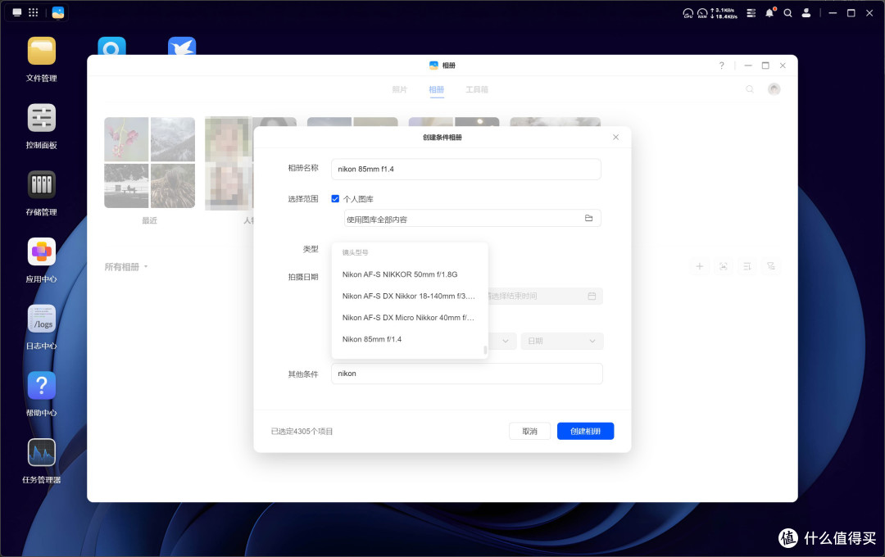885x557 pixels.
Task: Click the blue Q app icon behind 相册 window
Action: [x=111, y=46]
